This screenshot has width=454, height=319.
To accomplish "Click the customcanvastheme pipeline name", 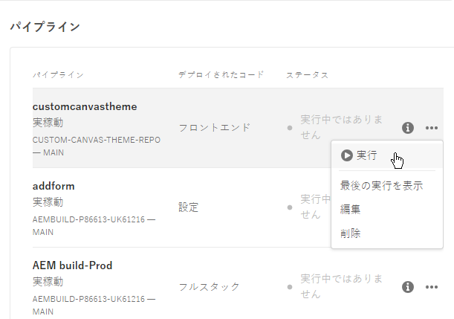I will pos(85,106).
